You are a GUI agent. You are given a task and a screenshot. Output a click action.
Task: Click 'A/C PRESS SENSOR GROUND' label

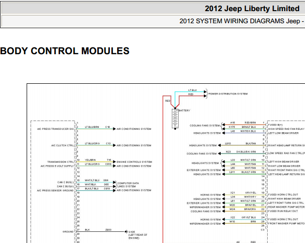coord(55,190)
